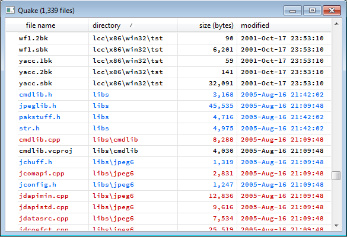Image resolution: width=347 pixels, height=237 pixels.
Task: Click the modified date of jpeglib.h
Action: (282, 106)
